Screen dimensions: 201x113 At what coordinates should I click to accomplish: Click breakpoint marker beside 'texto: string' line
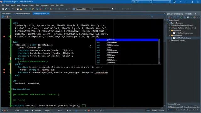[x=4, y=70]
